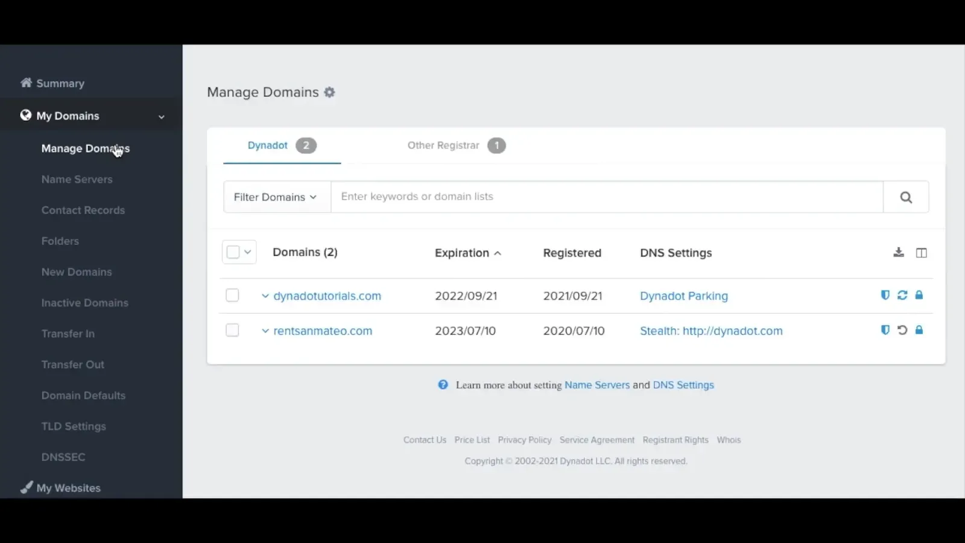965x543 pixels.
Task: Open Transfer In from sidebar
Action: 68,333
